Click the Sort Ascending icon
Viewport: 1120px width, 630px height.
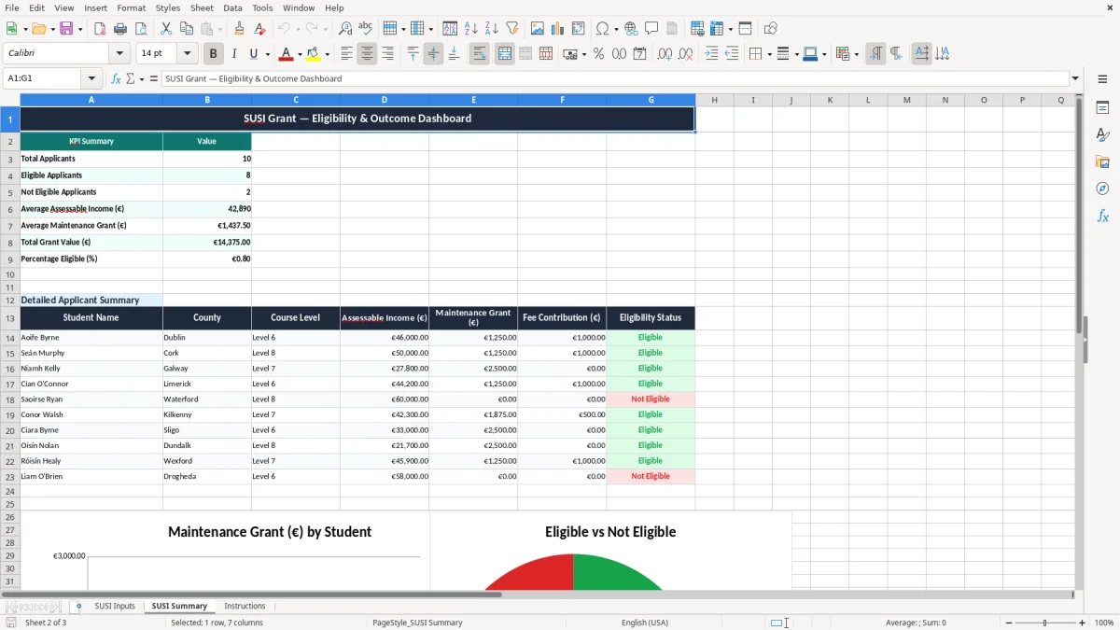pyautogui.click(x=471, y=29)
